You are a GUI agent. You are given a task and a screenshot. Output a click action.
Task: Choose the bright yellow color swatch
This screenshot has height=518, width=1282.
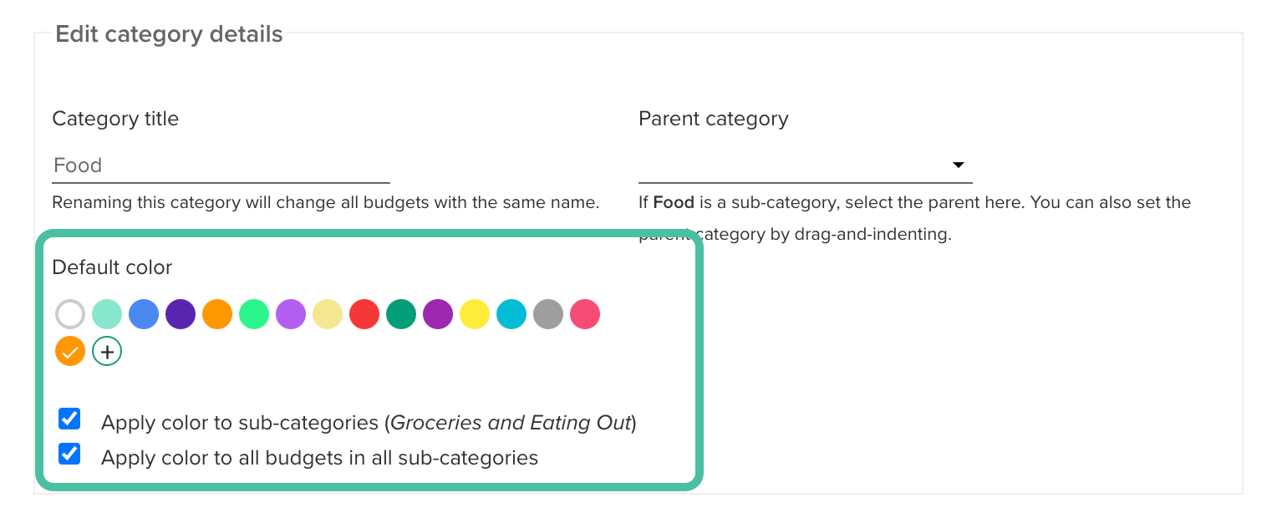(x=475, y=315)
